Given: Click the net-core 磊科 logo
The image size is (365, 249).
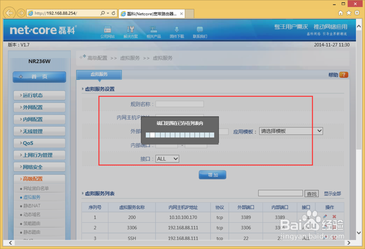Looking at the screenshot, I should pos(43,30).
